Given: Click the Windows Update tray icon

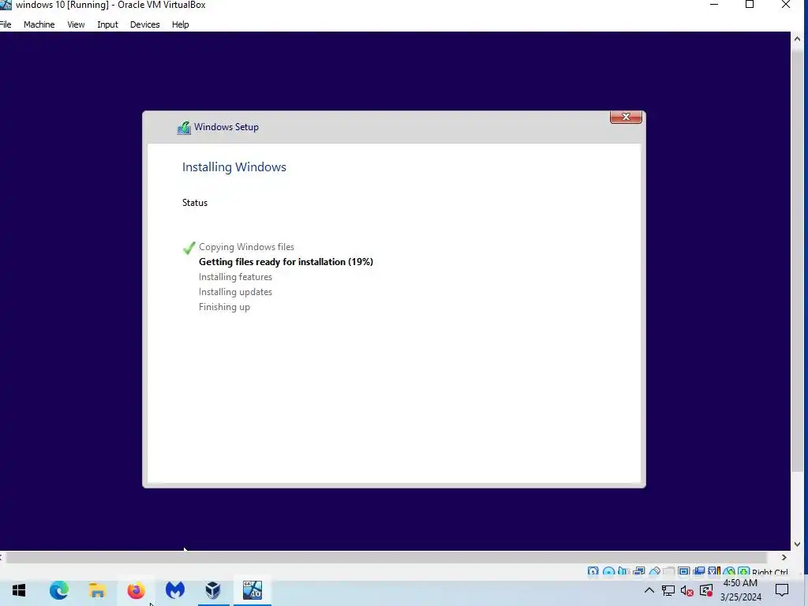Looking at the screenshot, I should pos(706,590).
